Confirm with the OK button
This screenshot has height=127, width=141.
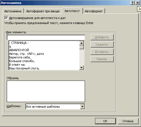point(105,121)
